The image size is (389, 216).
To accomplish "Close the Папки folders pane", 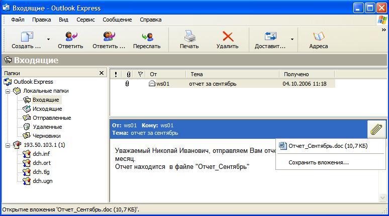I will tap(101, 73).
